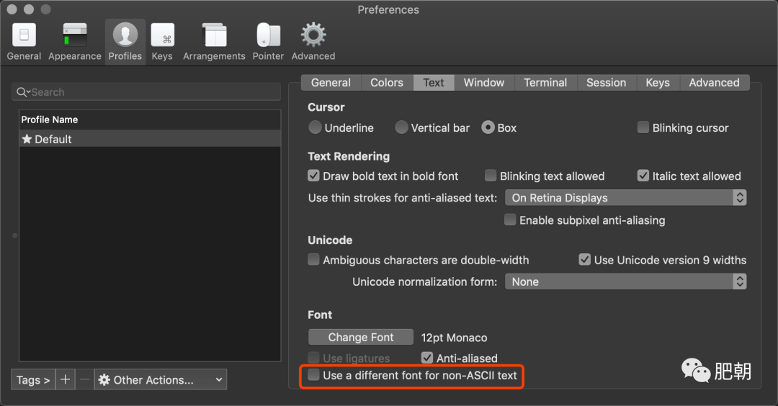Click the Change Font button
This screenshot has height=406, width=778.
(x=361, y=337)
